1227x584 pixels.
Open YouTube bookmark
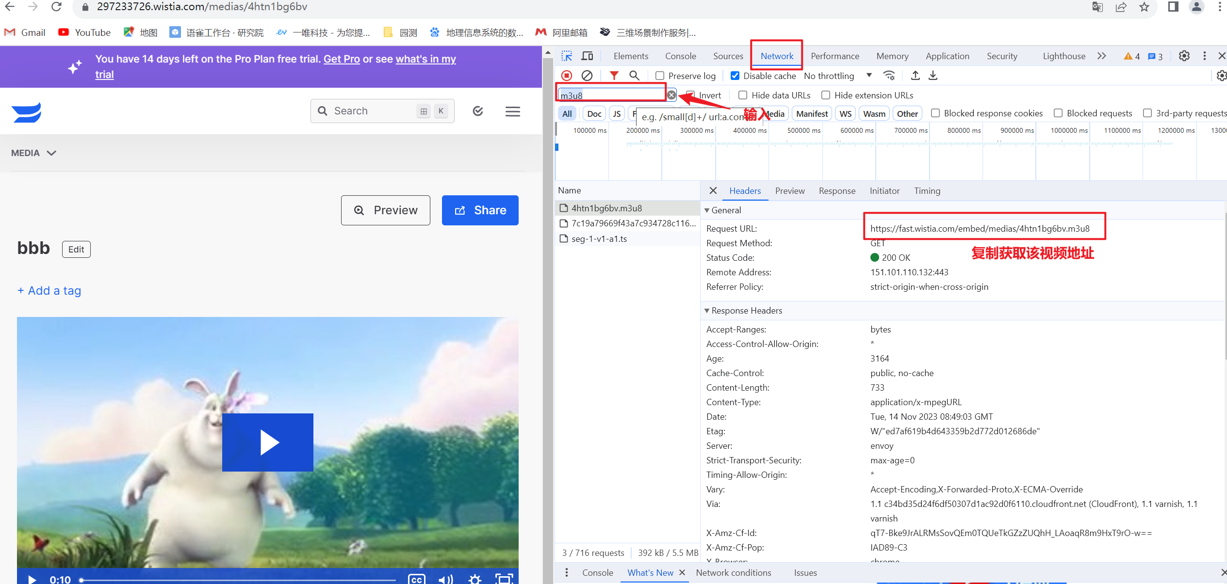84,32
